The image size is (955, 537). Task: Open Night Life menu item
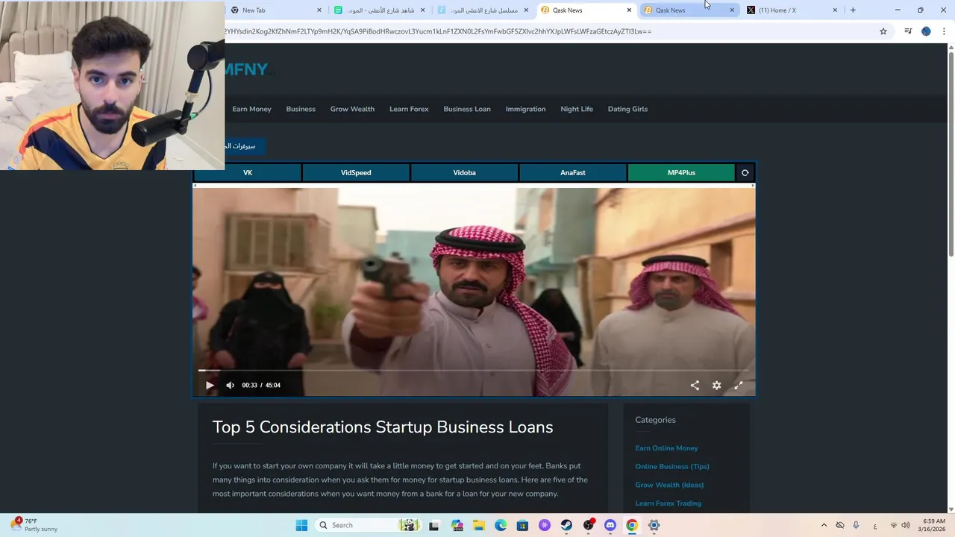click(577, 109)
